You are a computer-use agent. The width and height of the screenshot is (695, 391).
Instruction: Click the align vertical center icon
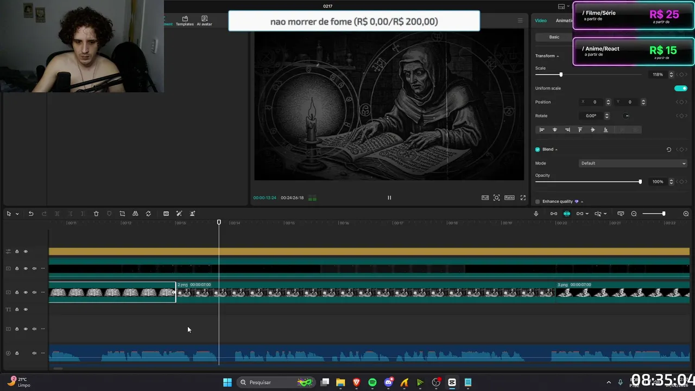click(x=592, y=130)
